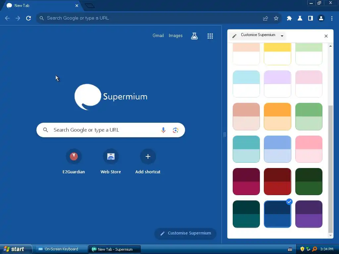This screenshot has height=254, width=339.
Task: Select the light cyan theme swatch
Action: tap(246, 84)
